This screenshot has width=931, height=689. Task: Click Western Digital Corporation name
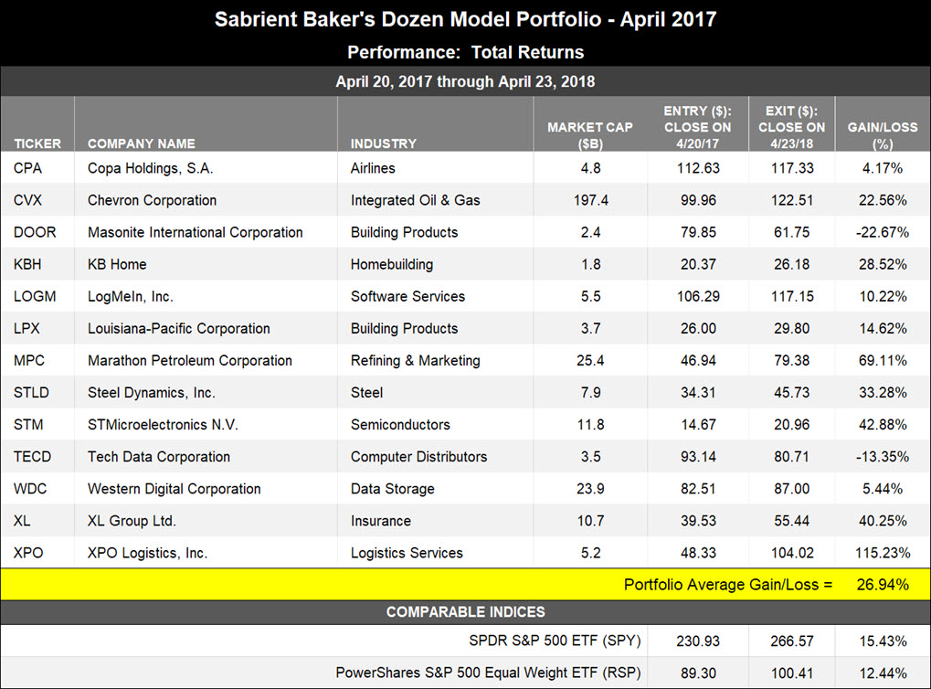[175, 490]
